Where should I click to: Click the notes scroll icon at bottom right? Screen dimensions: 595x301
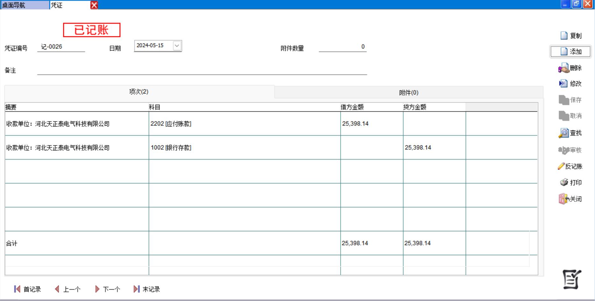pyautogui.click(x=572, y=279)
